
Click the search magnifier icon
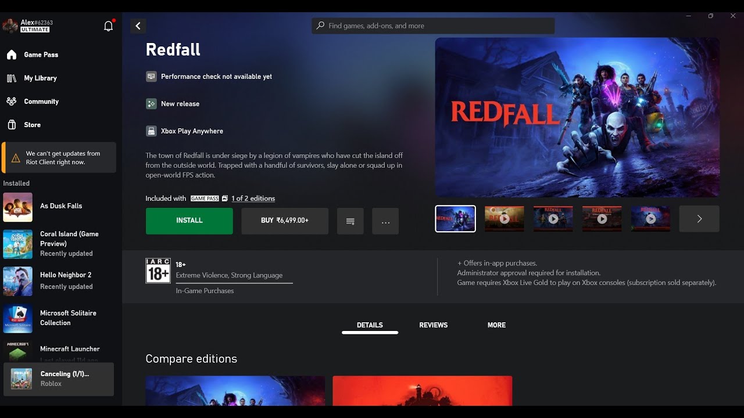coord(320,26)
